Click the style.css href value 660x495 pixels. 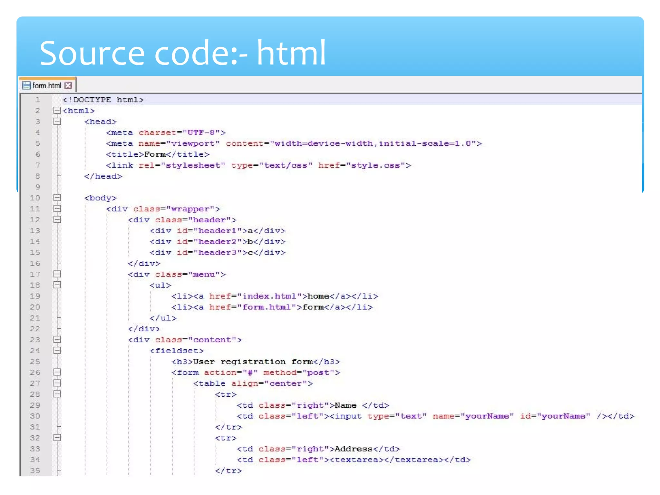(x=375, y=165)
